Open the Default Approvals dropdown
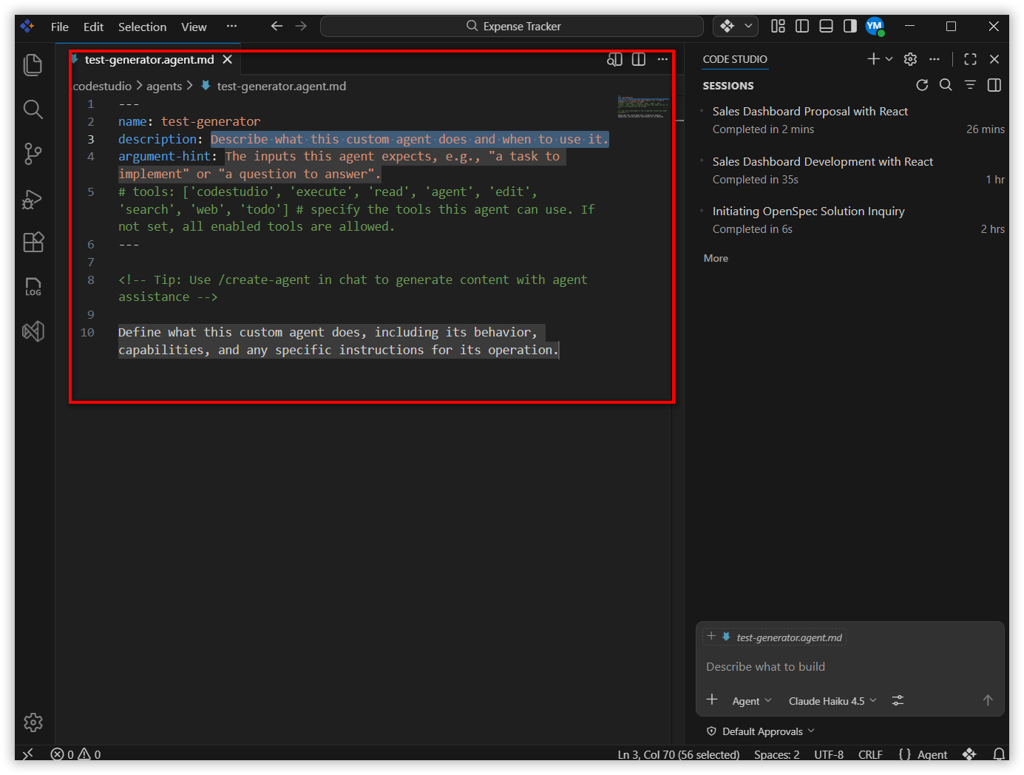This screenshot has height=775, width=1024. coord(761,731)
